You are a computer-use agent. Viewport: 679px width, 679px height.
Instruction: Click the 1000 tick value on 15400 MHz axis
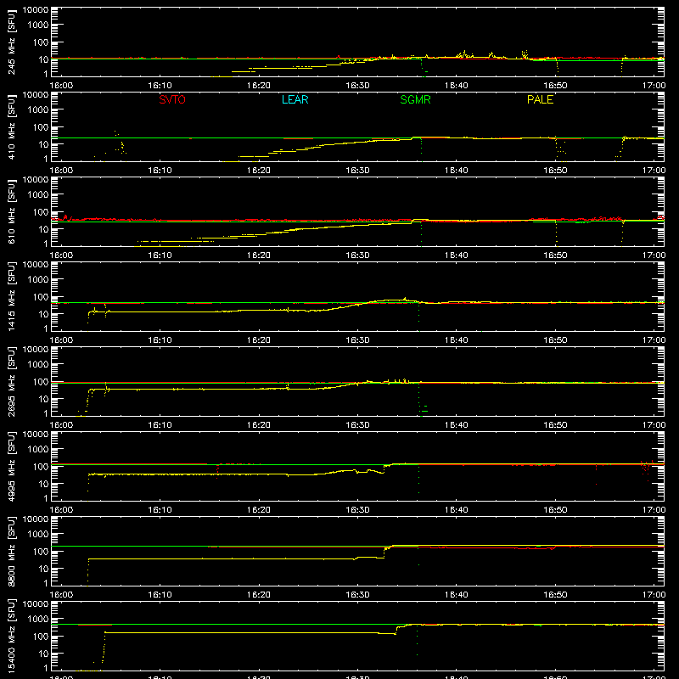pos(38,619)
